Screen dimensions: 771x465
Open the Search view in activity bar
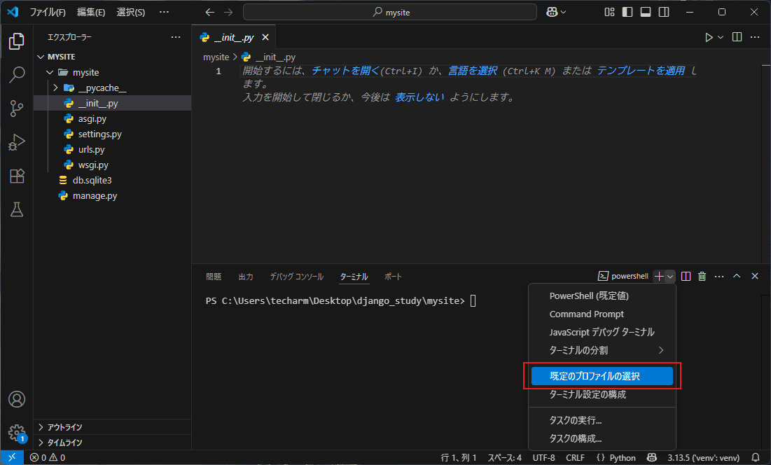pyautogui.click(x=17, y=75)
